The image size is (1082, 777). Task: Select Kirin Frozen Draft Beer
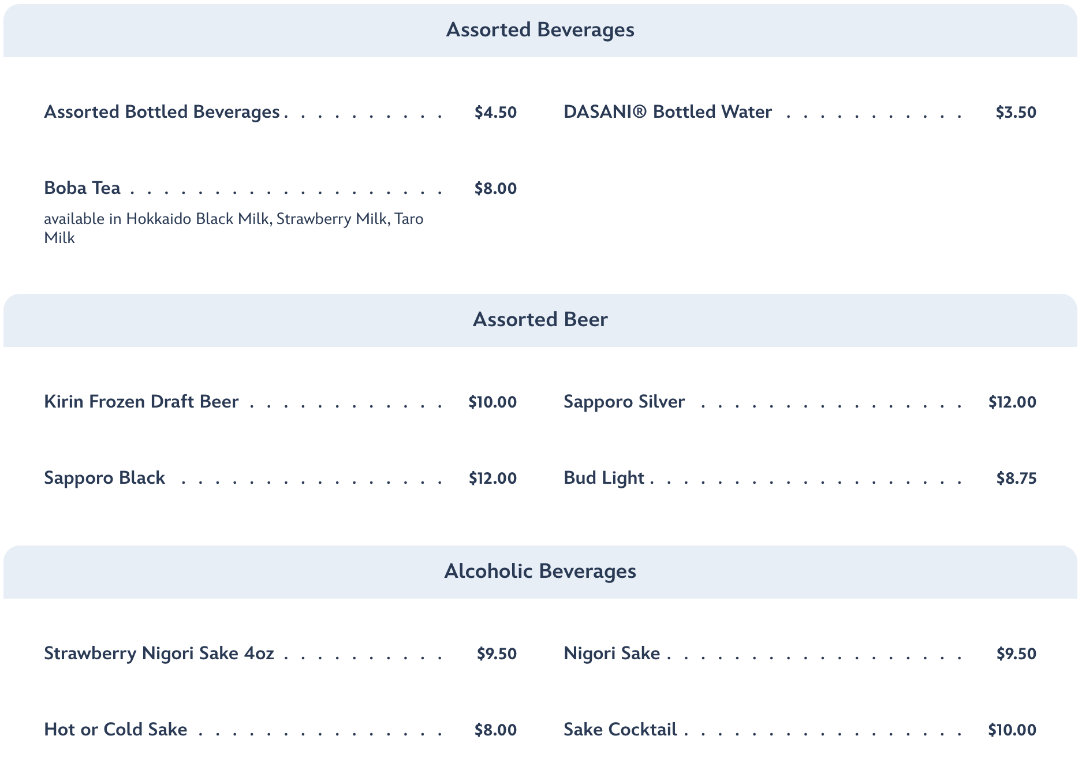[141, 402]
